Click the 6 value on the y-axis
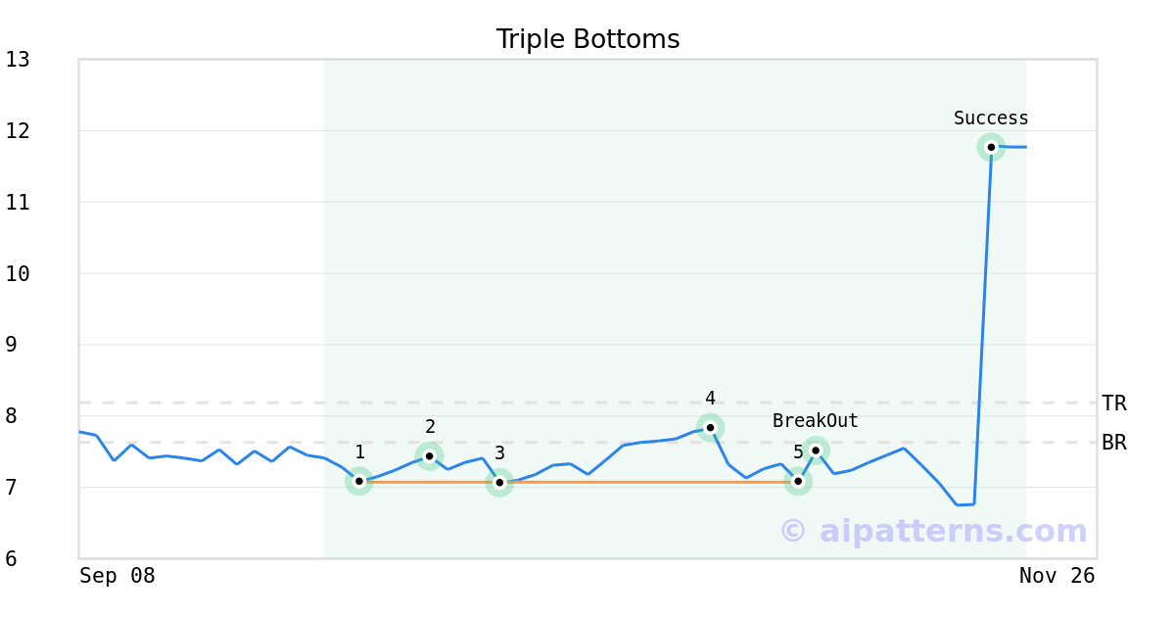Screen dimensions: 1175x617 (x=11, y=558)
